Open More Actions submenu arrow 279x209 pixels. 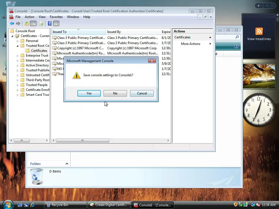tap(210, 44)
